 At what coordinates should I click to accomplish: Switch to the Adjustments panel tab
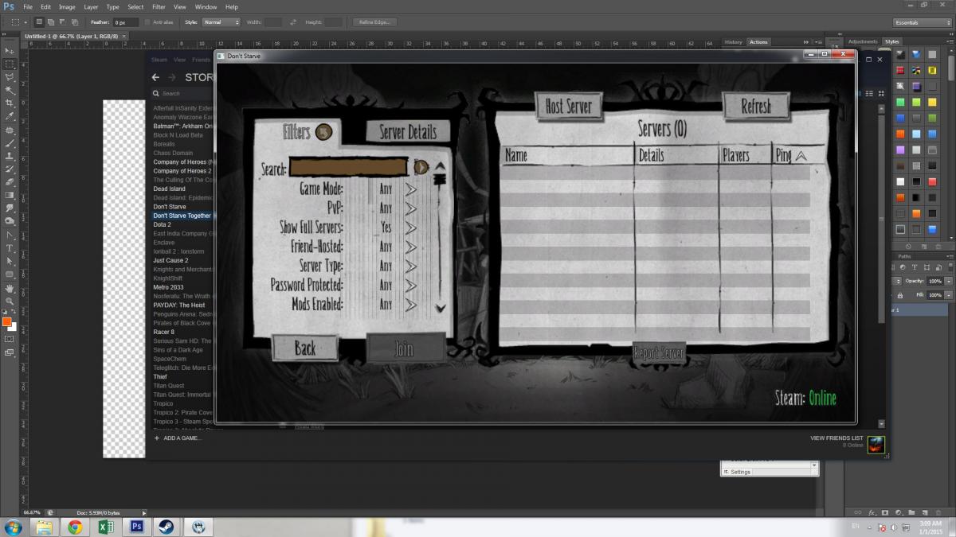(863, 41)
